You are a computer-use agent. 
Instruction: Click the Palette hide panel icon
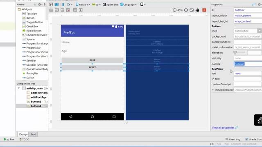pyautogui.click(x=45, y=4)
